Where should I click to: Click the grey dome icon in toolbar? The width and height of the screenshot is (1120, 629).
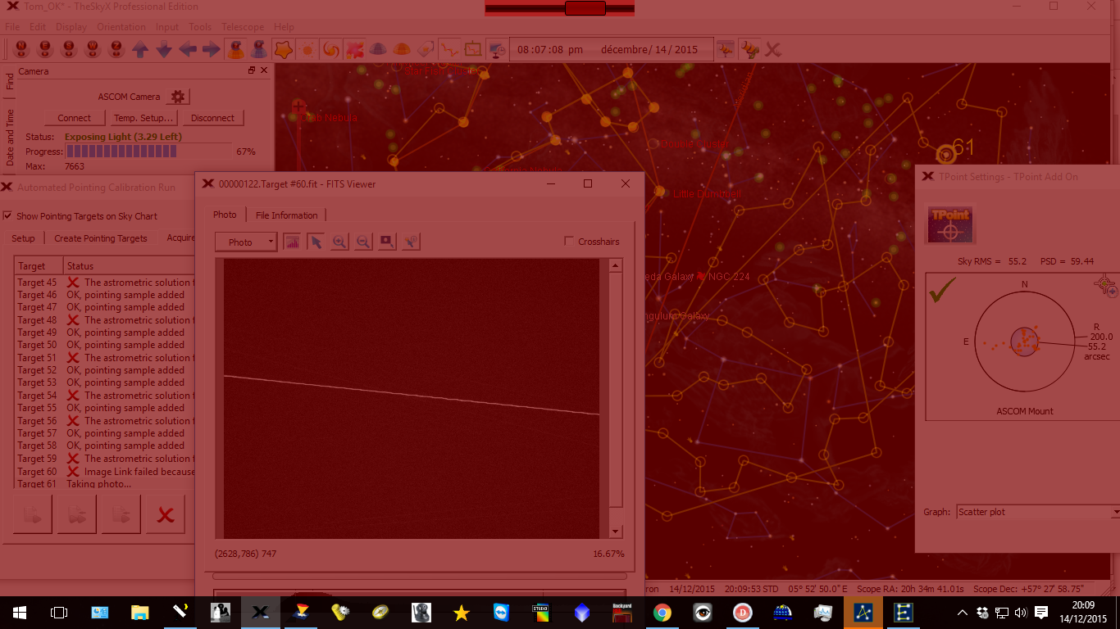click(x=378, y=49)
